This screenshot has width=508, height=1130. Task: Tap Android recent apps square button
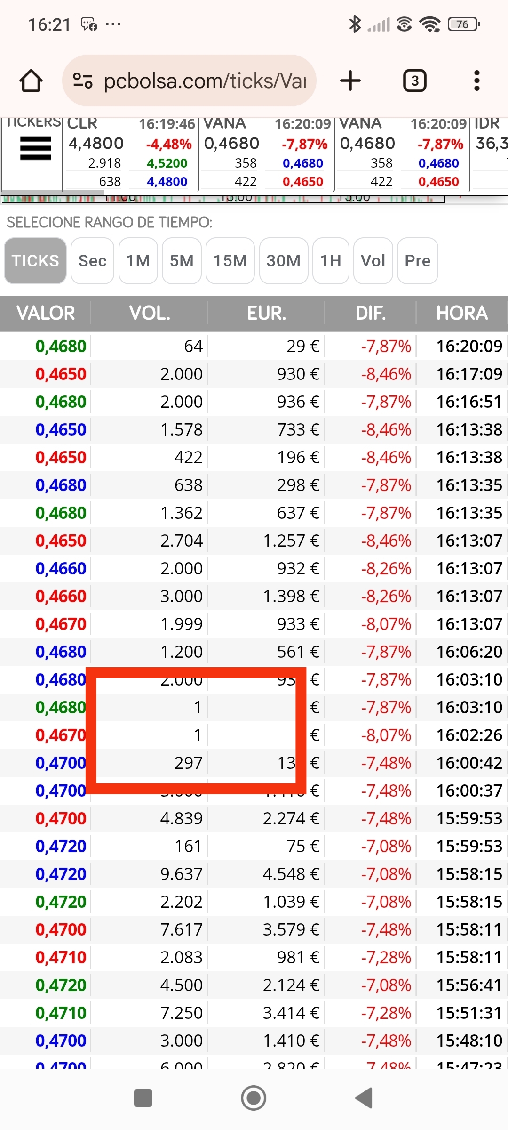tap(143, 1098)
